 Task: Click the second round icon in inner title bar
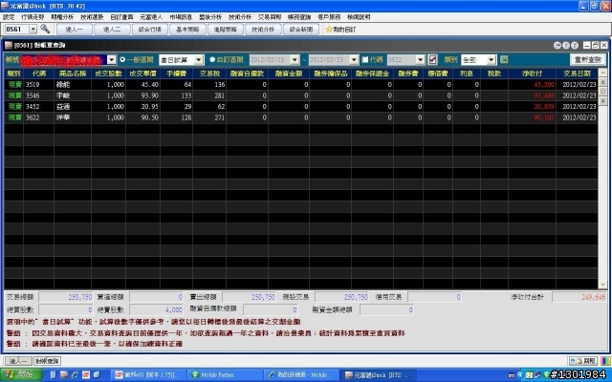tap(566, 45)
